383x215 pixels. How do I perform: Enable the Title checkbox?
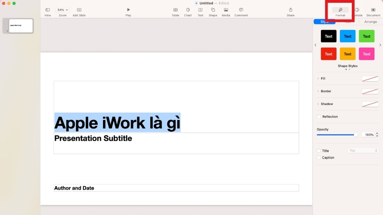click(319, 150)
